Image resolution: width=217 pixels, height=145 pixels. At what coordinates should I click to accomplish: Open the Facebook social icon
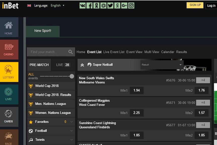click(90, 6)
